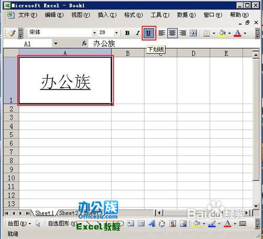
Task: Select column A header
Action: tap(65, 53)
